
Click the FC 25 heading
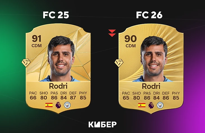[56, 15]
